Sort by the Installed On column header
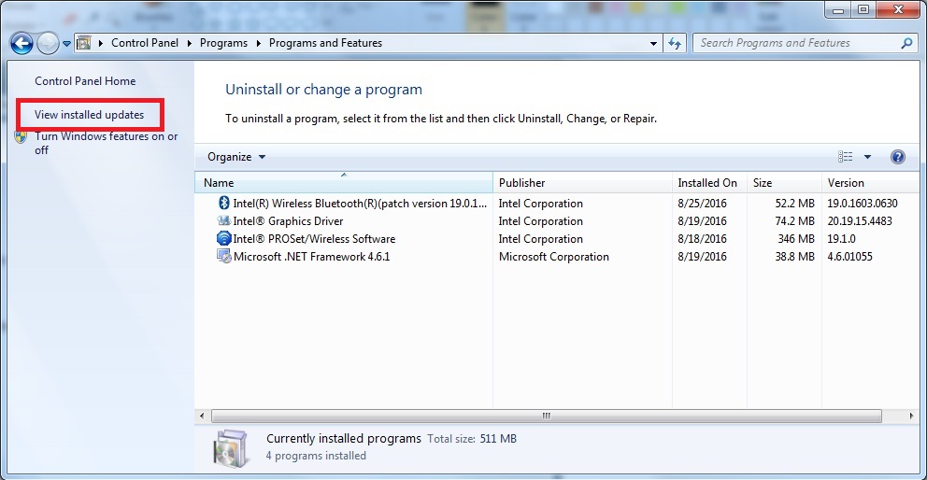927x480 pixels. [709, 183]
